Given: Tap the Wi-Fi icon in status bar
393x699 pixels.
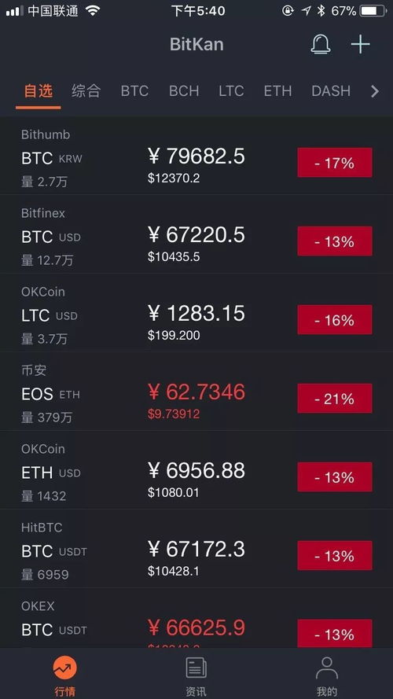Looking at the screenshot, I should click(x=93, y=11).
